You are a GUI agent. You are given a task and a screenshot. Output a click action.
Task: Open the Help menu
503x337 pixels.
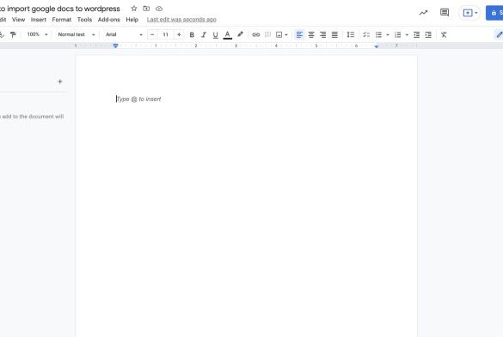[x=132, y=20]
